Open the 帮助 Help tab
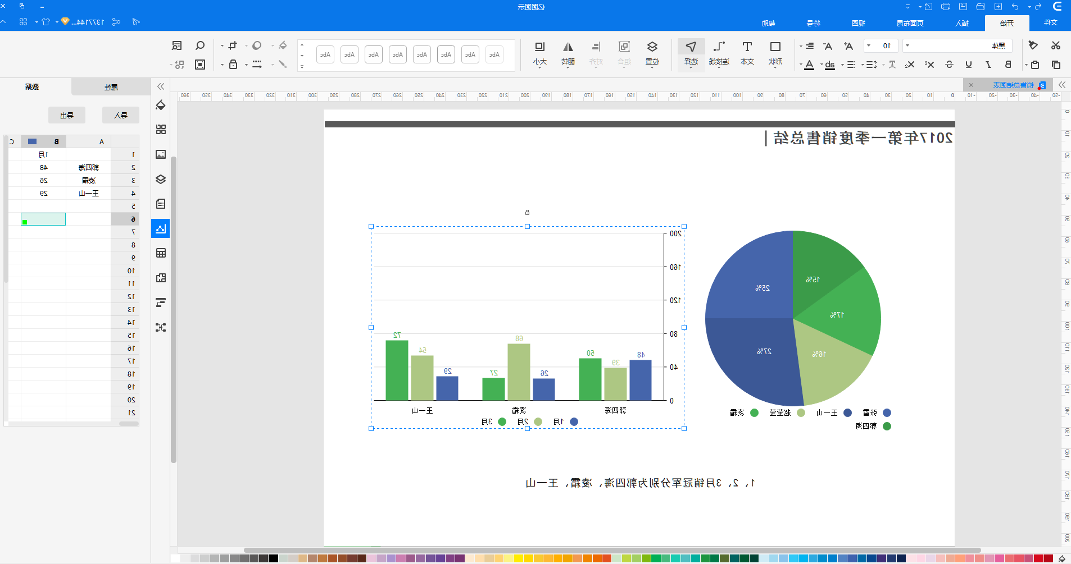Viewport: 1071px width, 564px height. coord(769,23)
